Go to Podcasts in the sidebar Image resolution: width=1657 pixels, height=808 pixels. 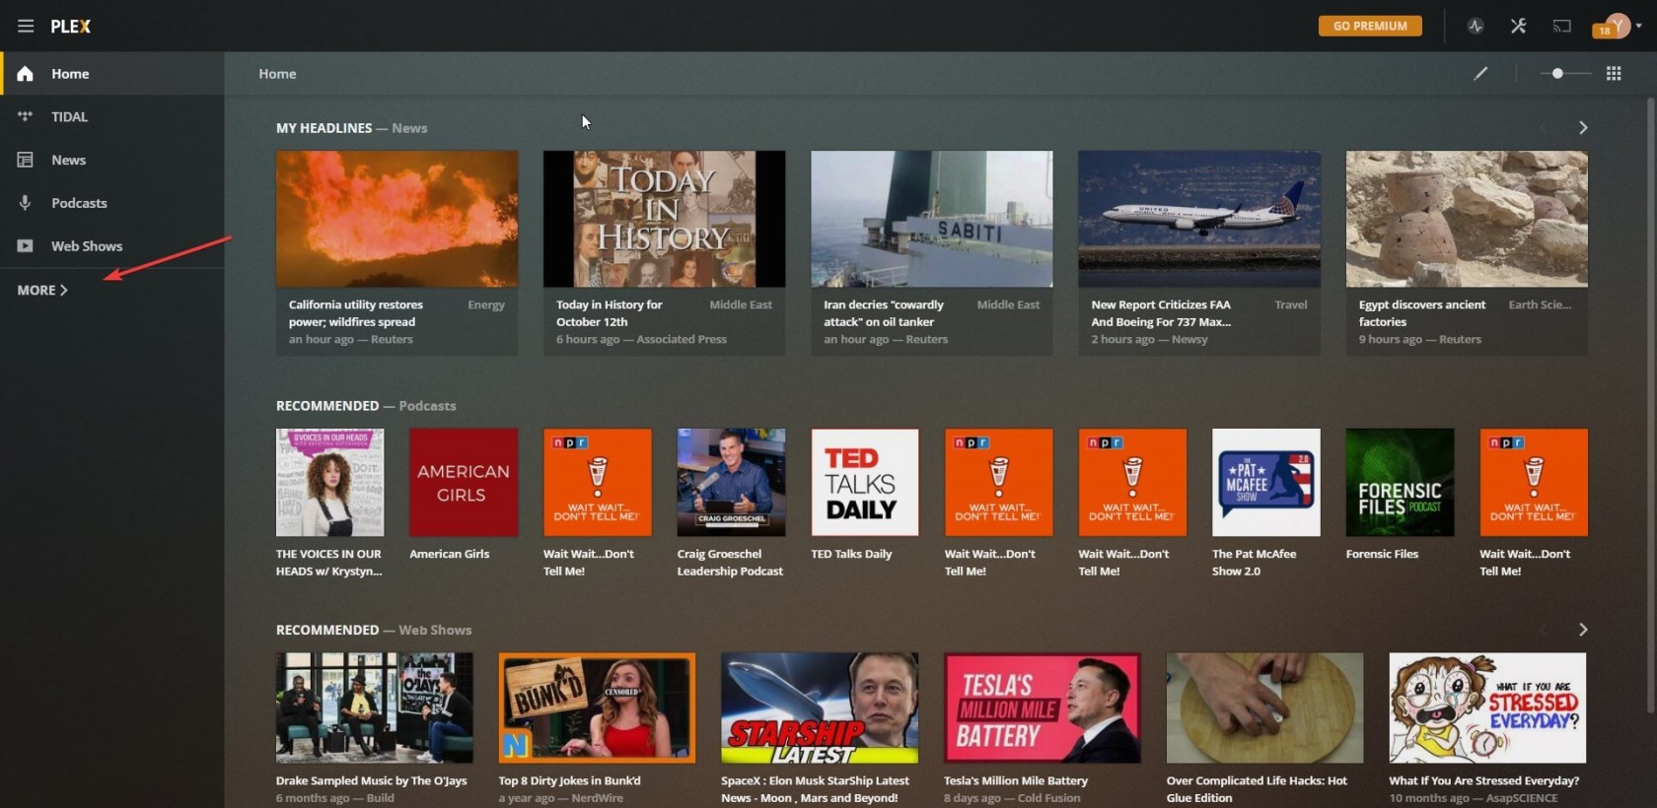pyautogui.click(x=79, y=204)
